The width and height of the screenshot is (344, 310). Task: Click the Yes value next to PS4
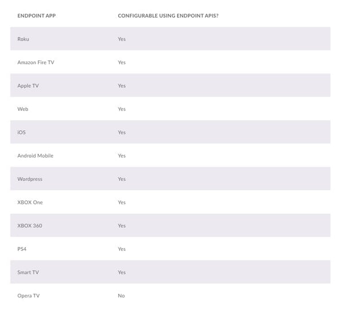122,249
